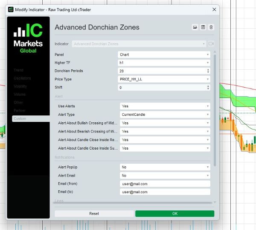This screenshot has width=256, height=230.
Task: Toggle the Use Alerts Yes/No dropdown
Action: (165, 106)
